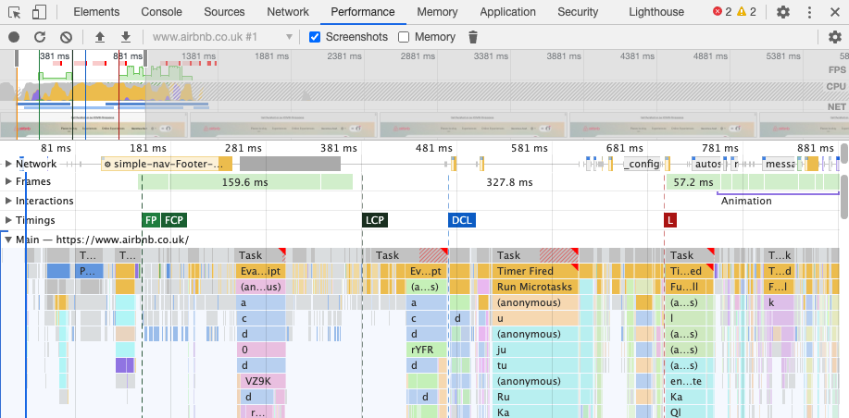Click the reload and profile icon
Screen dimensions: 849x418
coord(40,37)
